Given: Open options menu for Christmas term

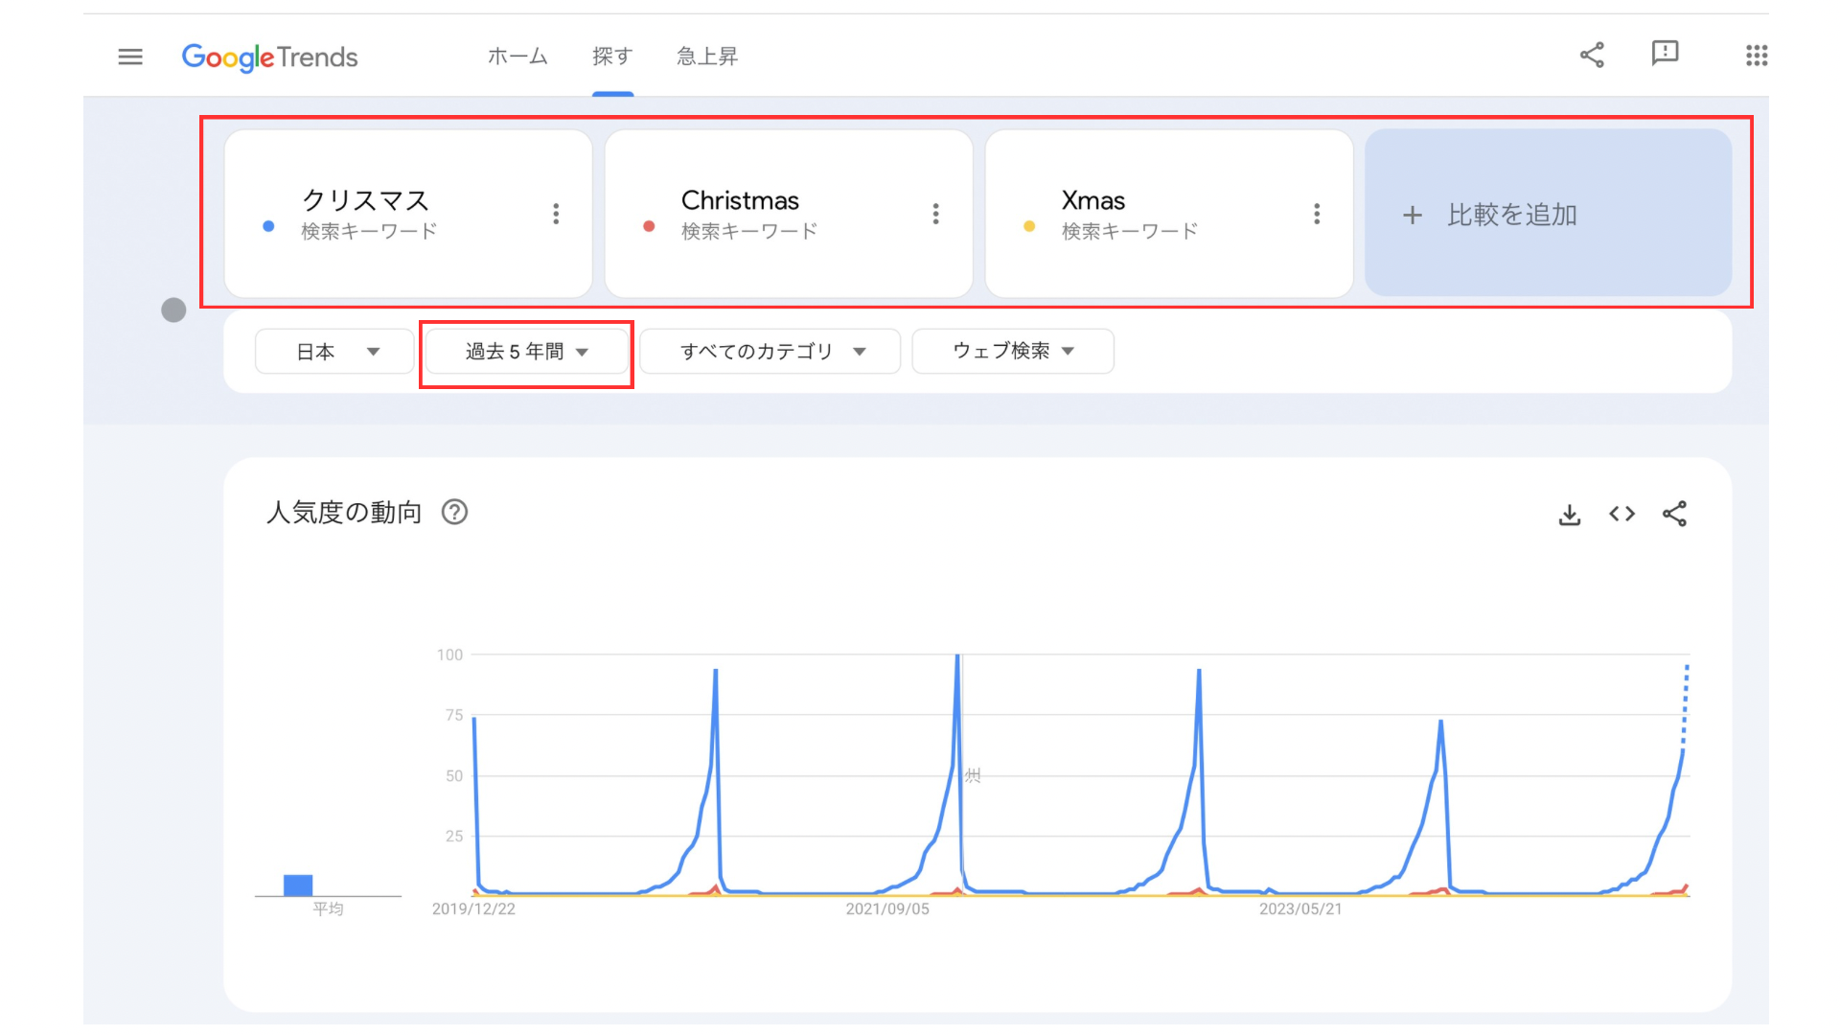Looking at the screenshot, I should pyautogui.click(x=936, y=214).
